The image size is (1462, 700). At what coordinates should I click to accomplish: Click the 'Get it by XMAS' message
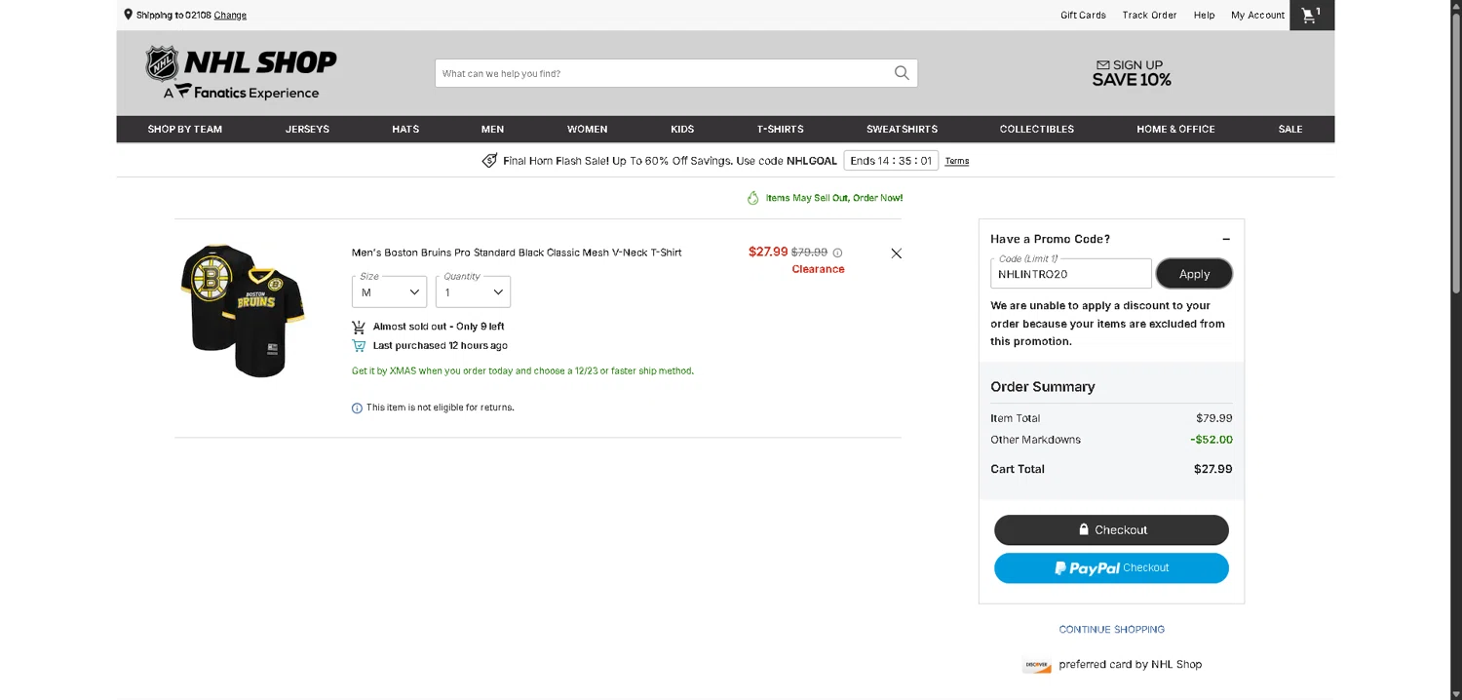pyautogui.click(x=522, y=371)
